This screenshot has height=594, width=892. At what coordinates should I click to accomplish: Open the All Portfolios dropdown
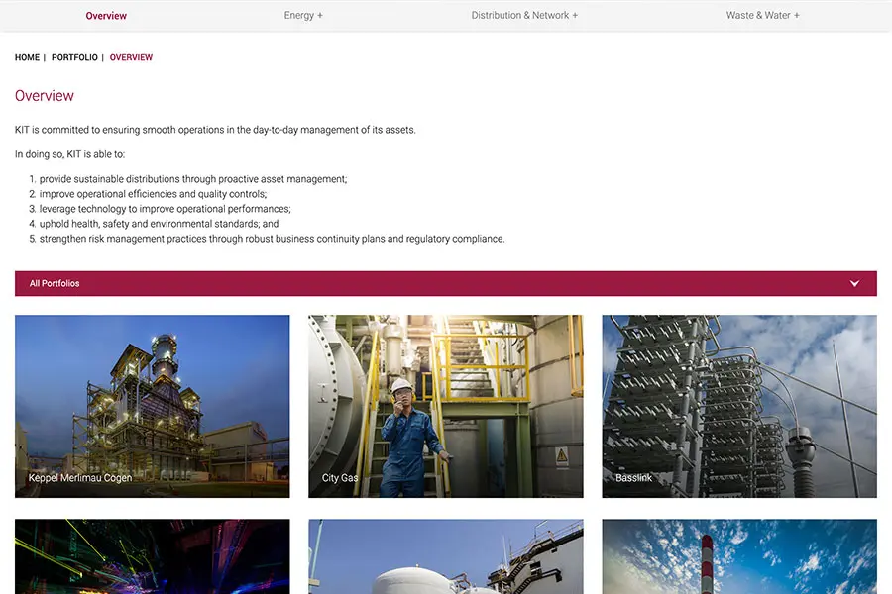point(446,284)
